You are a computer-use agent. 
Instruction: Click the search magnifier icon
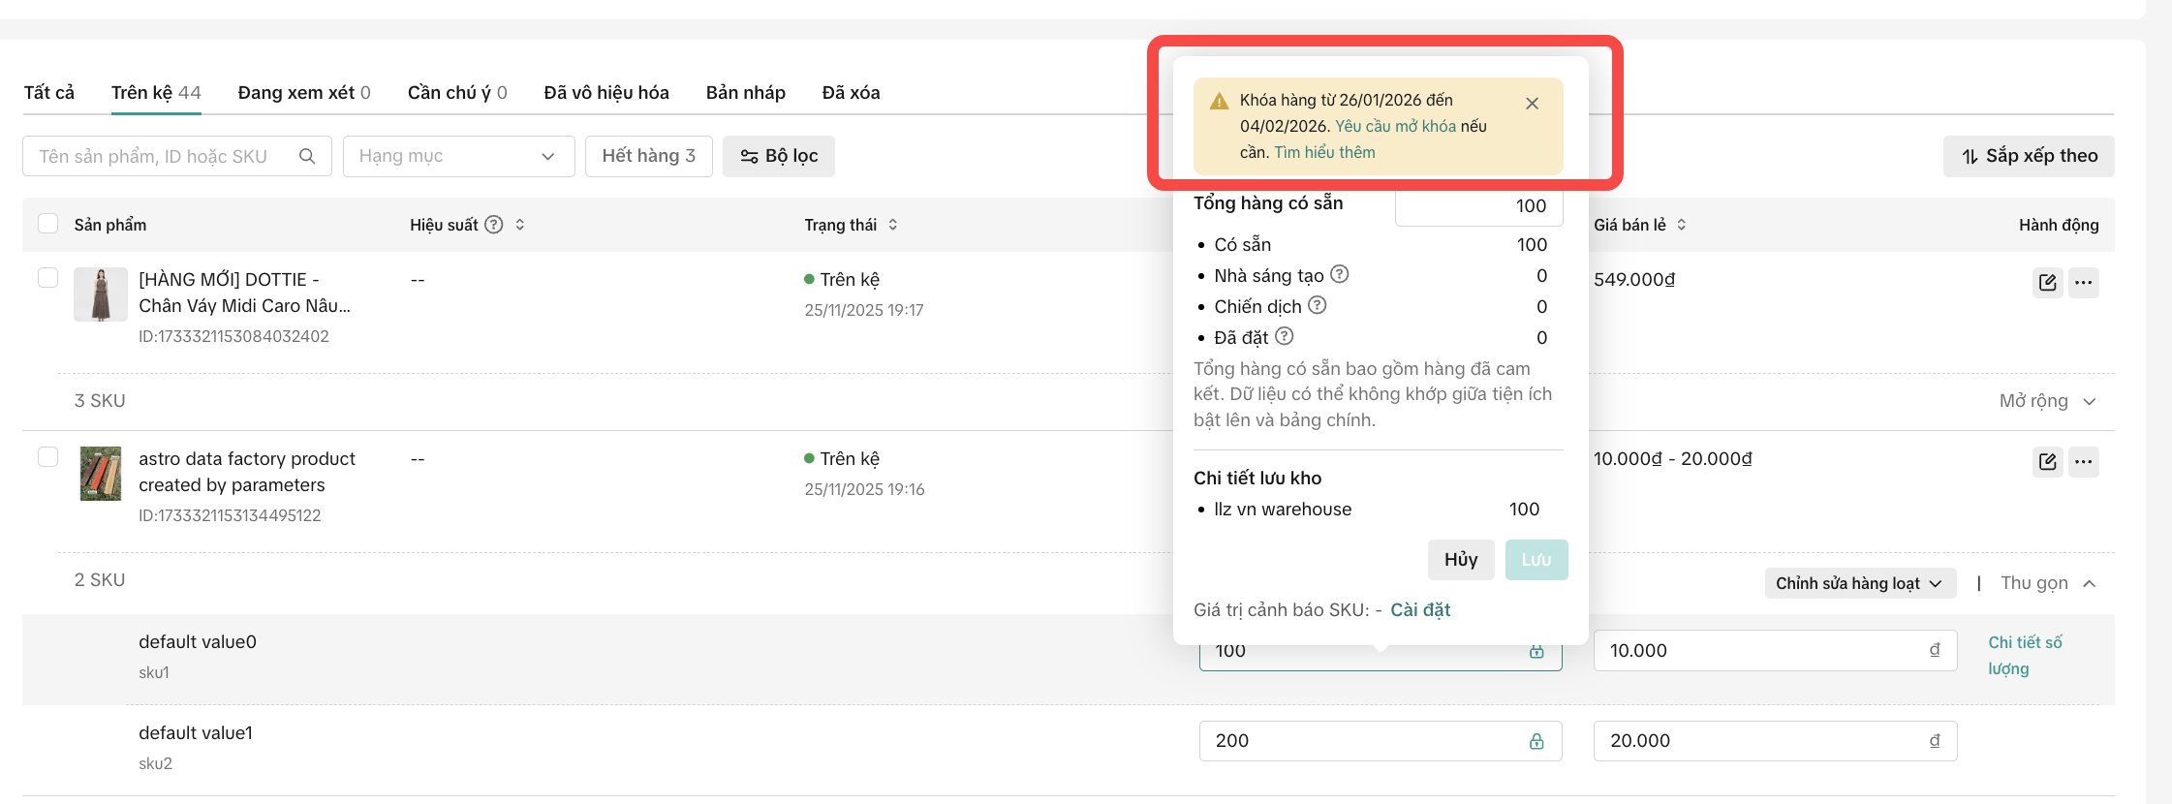point(307,156)
